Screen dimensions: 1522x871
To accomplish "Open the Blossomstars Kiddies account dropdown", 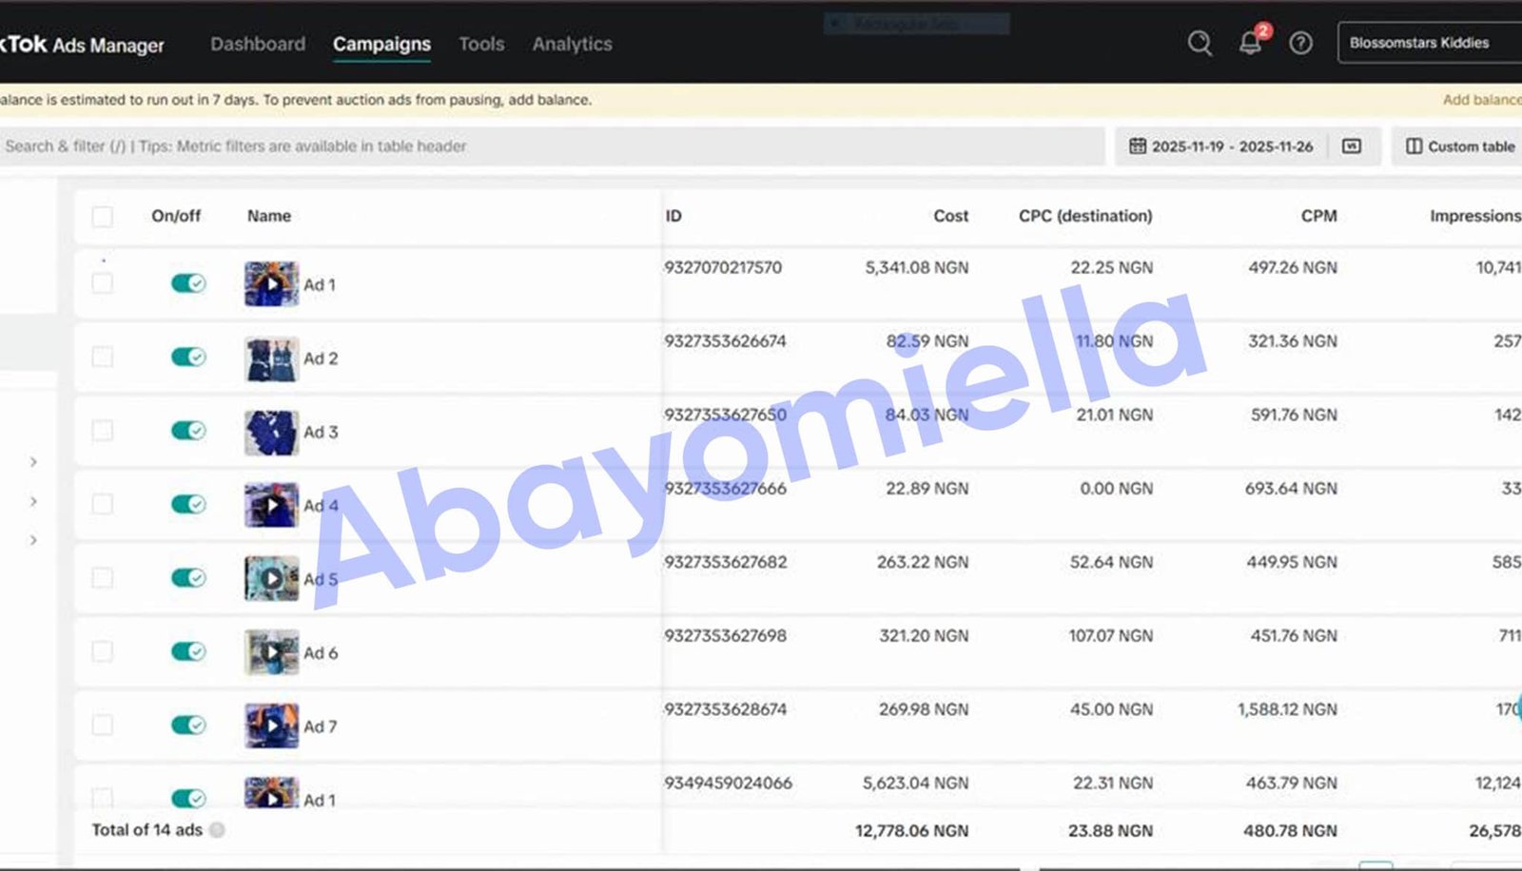I will coord(1427,44).
